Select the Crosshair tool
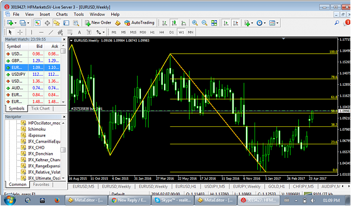 click(20, 32)
